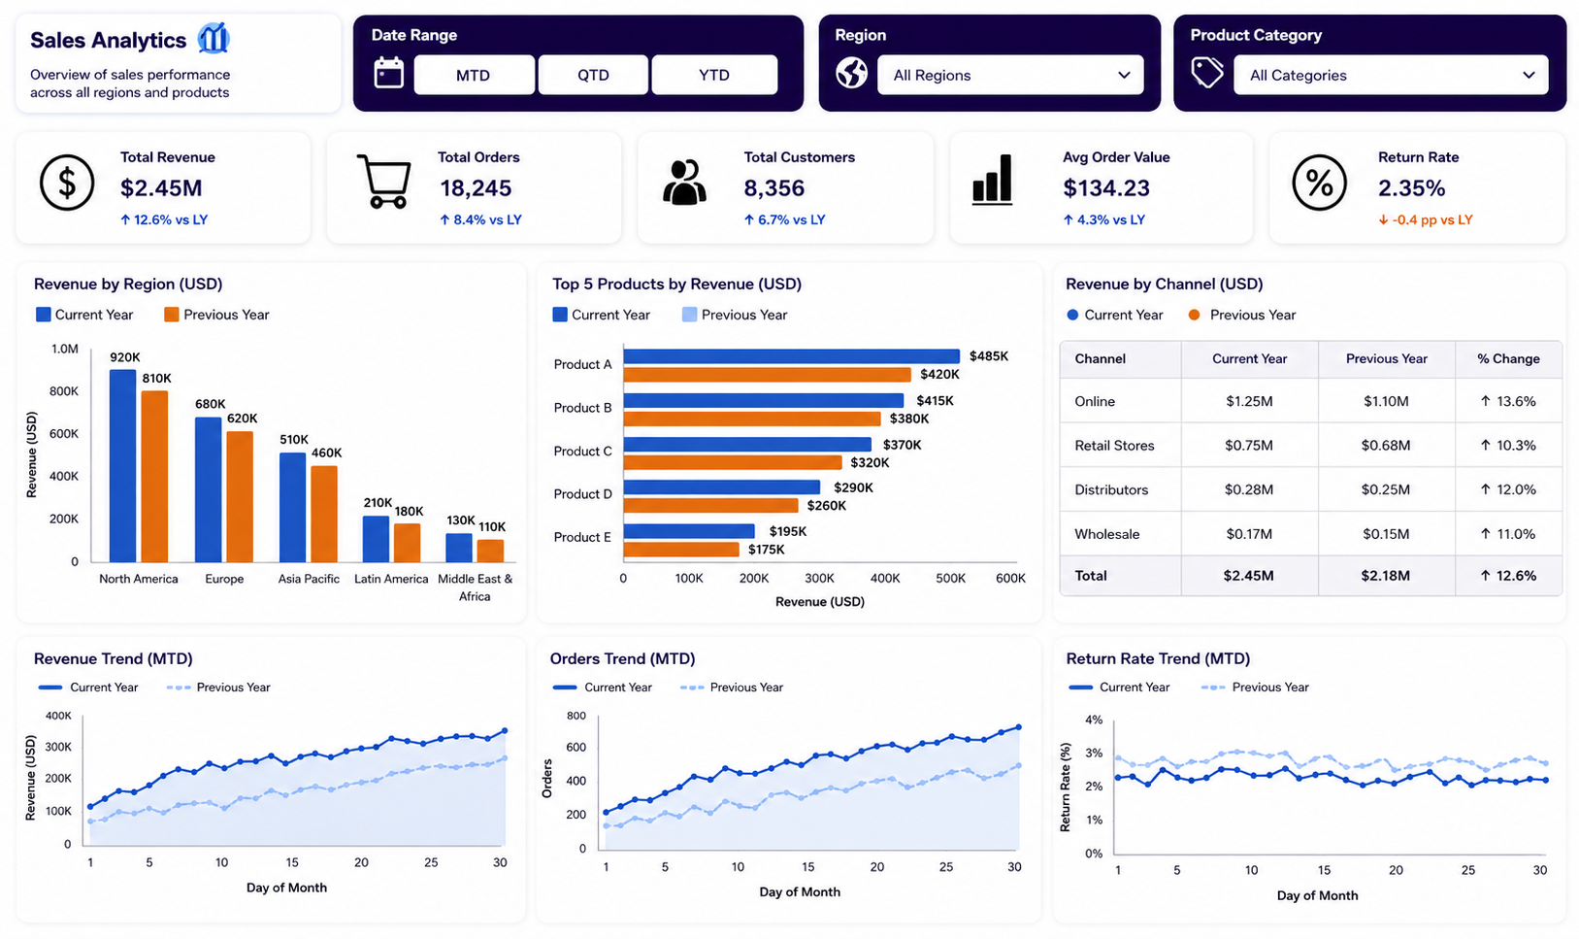
Task: Click the Wholesale row label
Action: coord(1106,534)
